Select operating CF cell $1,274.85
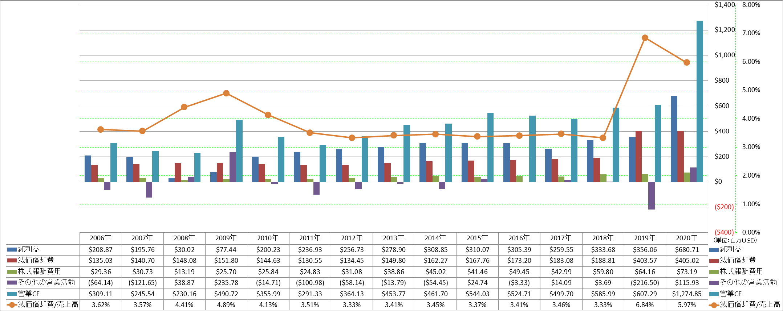This screenshot has height=311, width=783. pos(687,294)
